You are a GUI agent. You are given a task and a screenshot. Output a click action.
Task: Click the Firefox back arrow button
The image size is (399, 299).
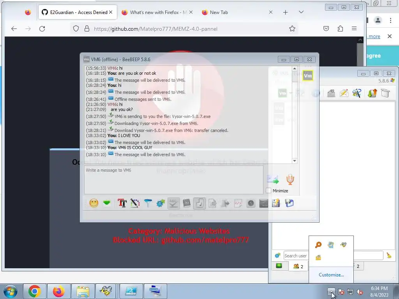(x=14, y=29)
